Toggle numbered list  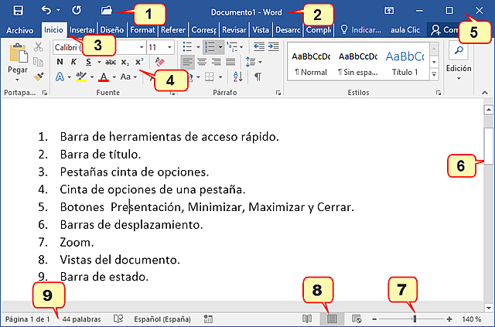[210, 47]
